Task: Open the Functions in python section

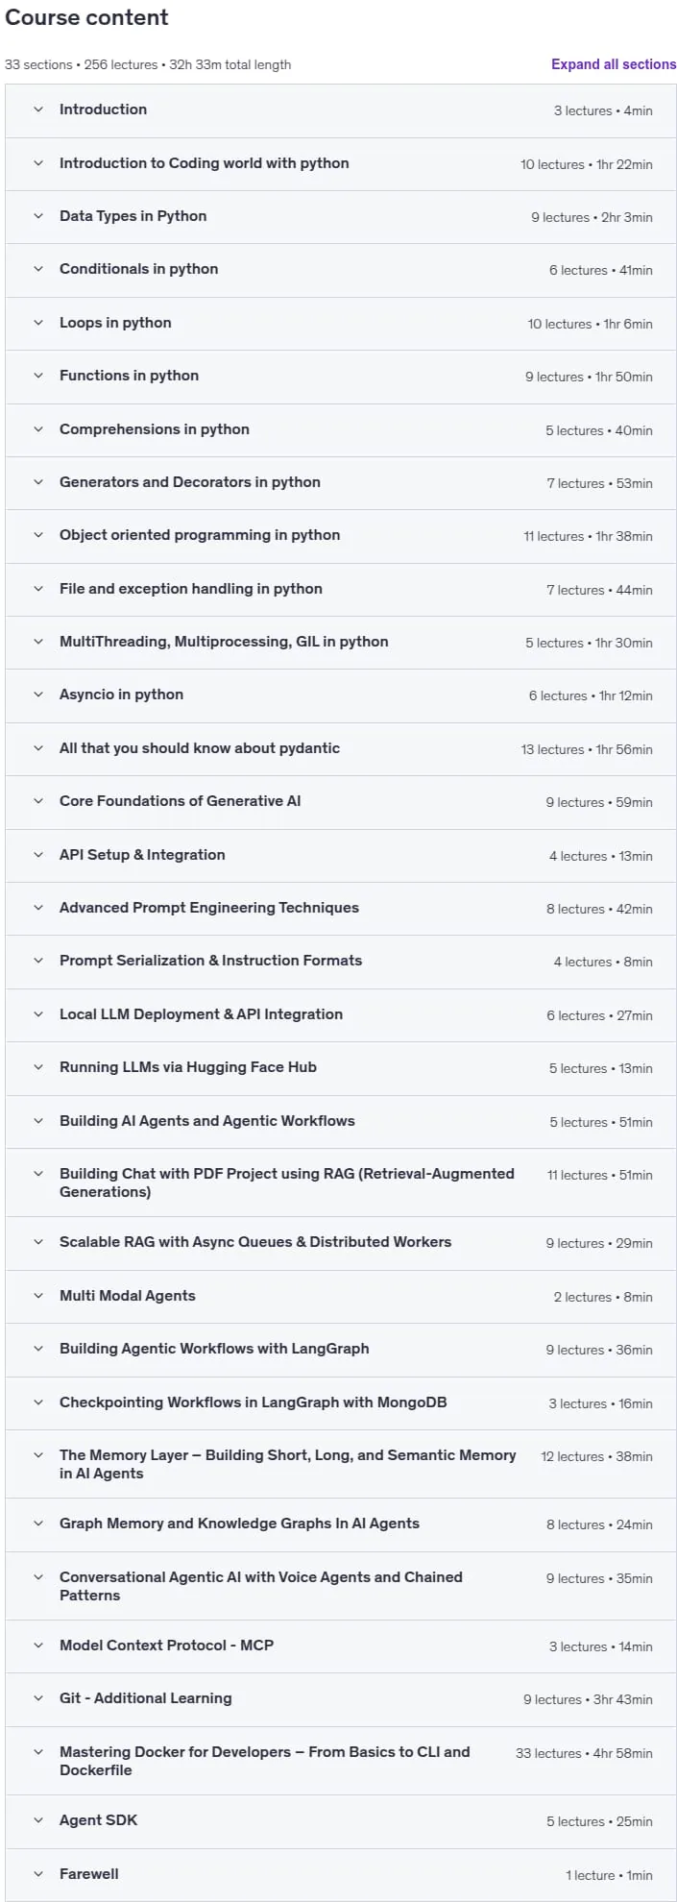Action: [x=341, y=377]
